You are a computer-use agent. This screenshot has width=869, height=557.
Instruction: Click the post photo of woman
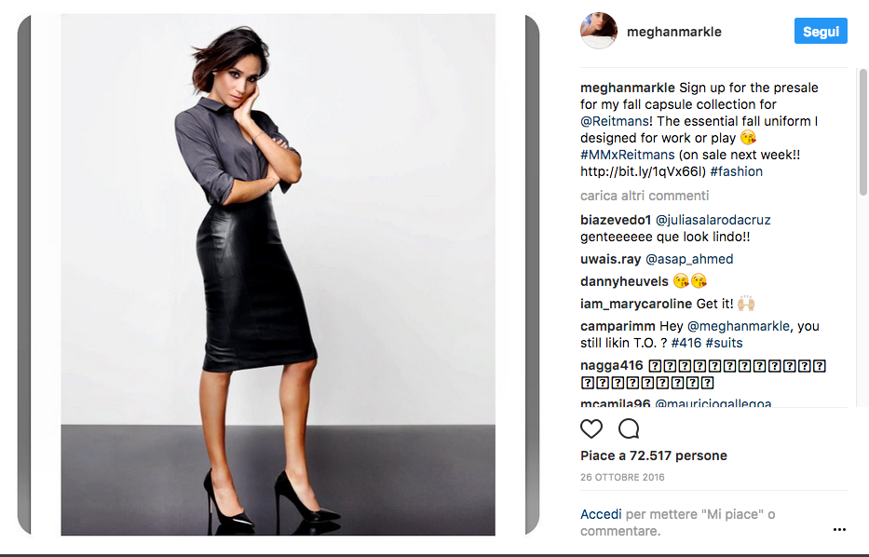point(278,275)
